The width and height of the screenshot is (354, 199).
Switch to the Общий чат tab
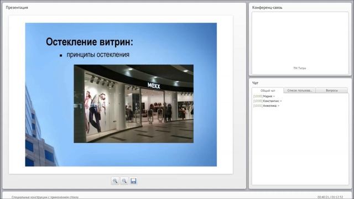268,91
